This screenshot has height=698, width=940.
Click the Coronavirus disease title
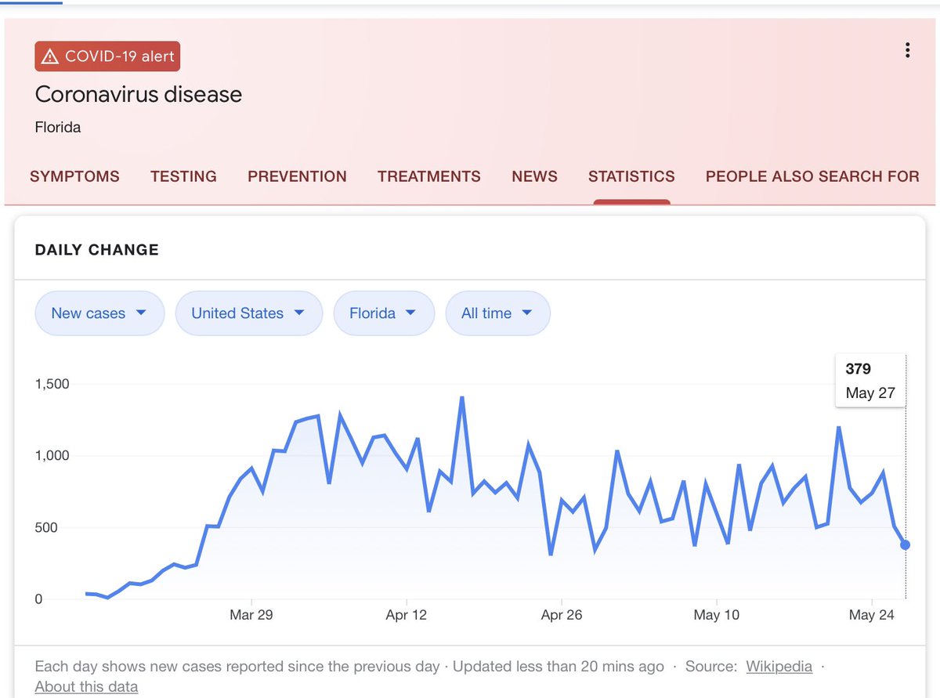click(139, 95)
